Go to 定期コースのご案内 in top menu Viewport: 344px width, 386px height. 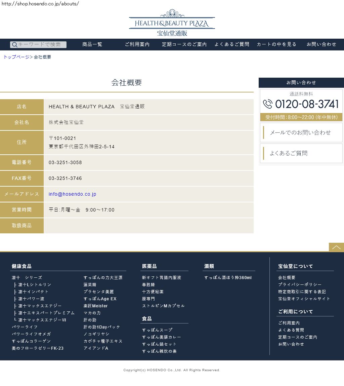[x=184, y=44]
